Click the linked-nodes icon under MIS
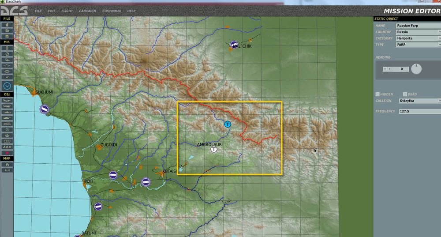Image resolution: width=441 pixels, height=237 pixels. coord(7,66)
